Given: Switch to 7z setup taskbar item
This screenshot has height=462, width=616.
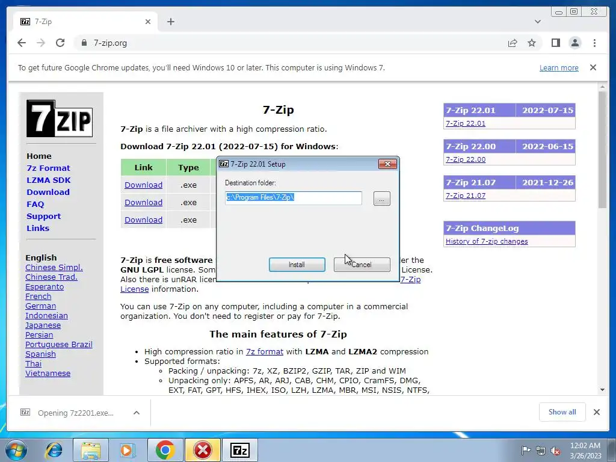Looking at the screenshot, I should click(240, 450).
